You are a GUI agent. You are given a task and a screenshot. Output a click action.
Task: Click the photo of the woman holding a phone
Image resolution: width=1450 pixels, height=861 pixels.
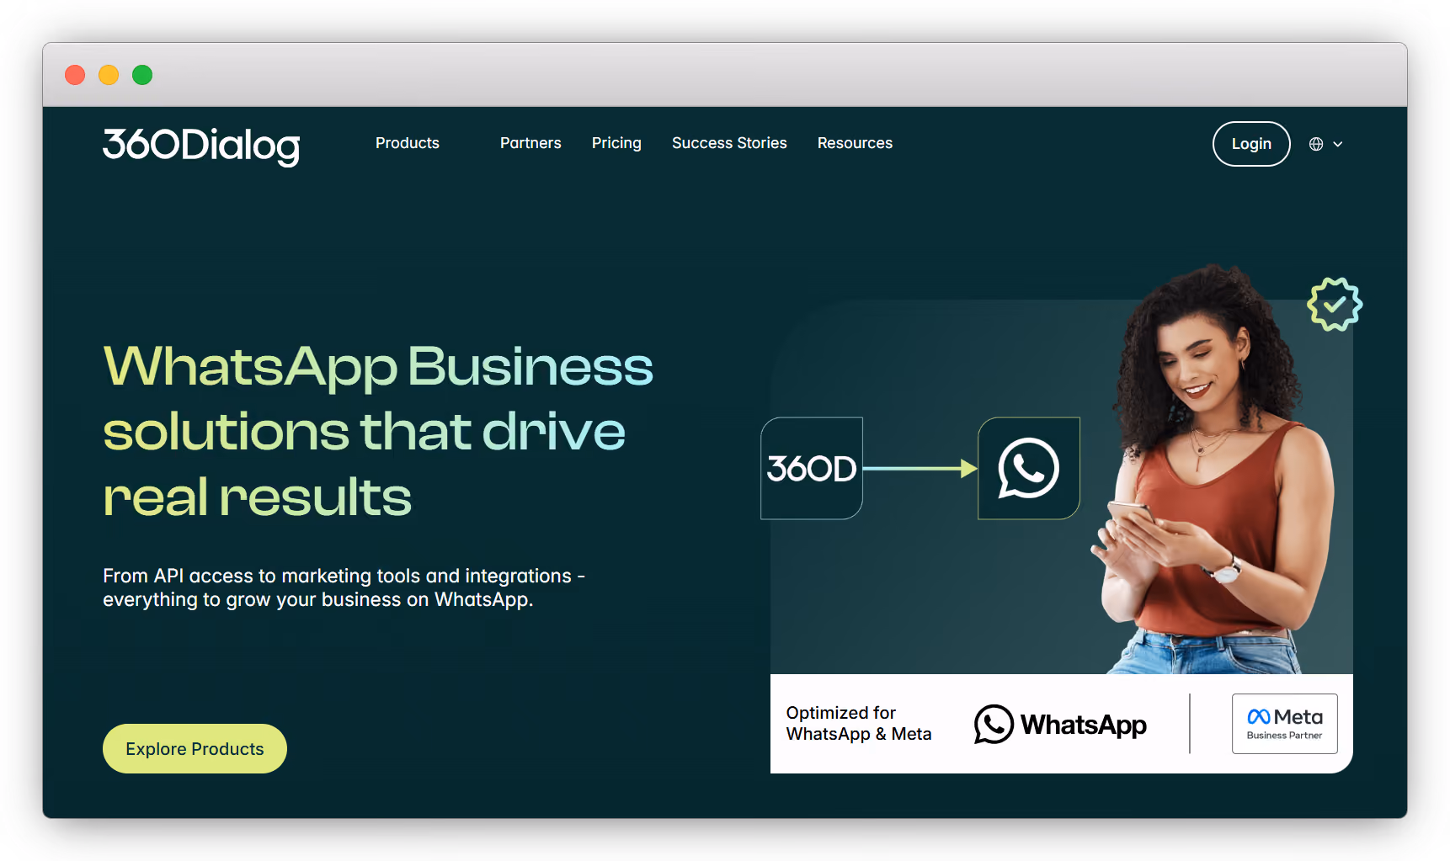pos(1213,469)
